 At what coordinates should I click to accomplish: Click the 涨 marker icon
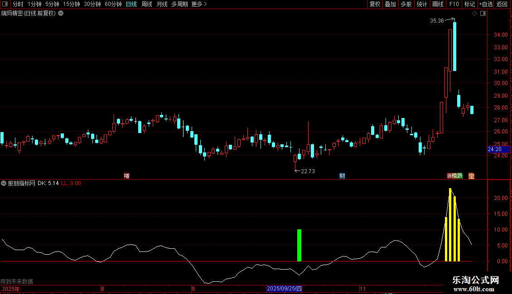click(449, 175)
